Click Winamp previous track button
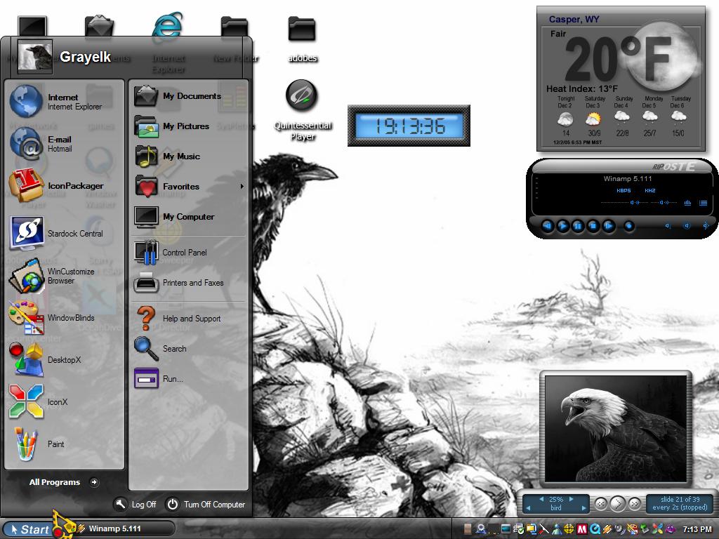This screenshot has height=539, width=719. (x=548, y=225)
